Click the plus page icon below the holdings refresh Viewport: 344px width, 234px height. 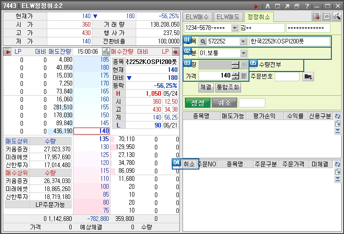pyautogui.click(x=337, y=124)
